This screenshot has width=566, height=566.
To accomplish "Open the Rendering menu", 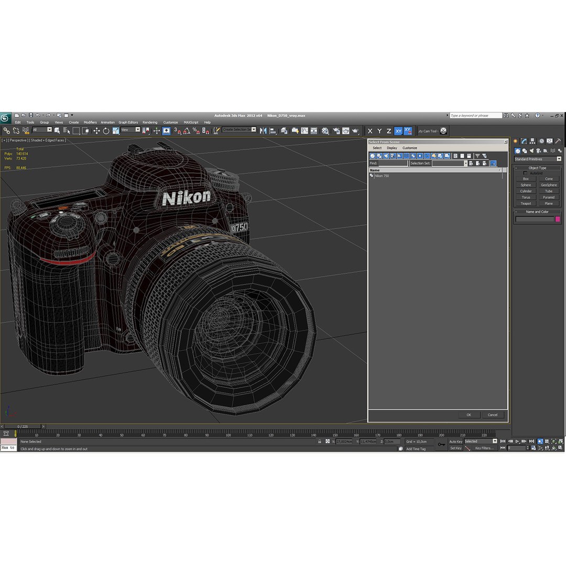I will tap(150, 122).
